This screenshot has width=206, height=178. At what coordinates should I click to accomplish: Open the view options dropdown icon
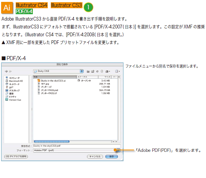coord(118,71)
